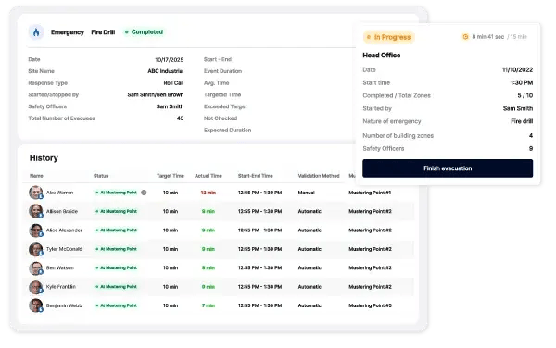Click Alice Alexander's profile picture
Viewport: 556px width, 348px height.
(x=36, y=230)
